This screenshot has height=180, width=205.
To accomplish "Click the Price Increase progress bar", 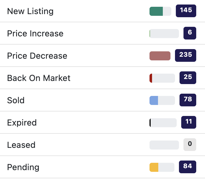I will tap(164, 34).
